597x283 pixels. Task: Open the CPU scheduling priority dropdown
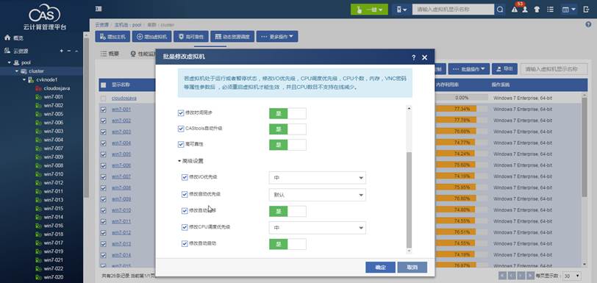tap(317, 228)
